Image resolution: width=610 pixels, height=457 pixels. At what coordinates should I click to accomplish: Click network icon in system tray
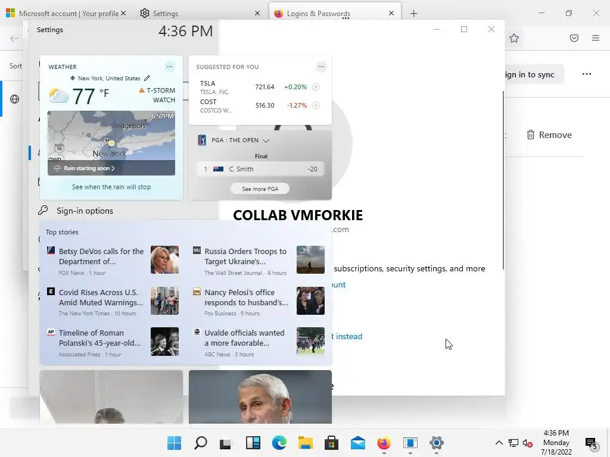(x=513, y=443)
